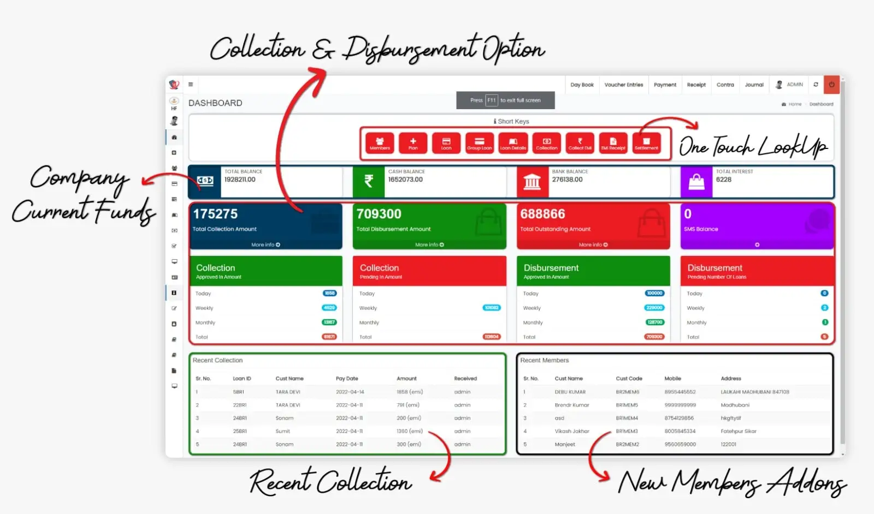Expand More info under Total Outstanding Amount

(593, 245)
